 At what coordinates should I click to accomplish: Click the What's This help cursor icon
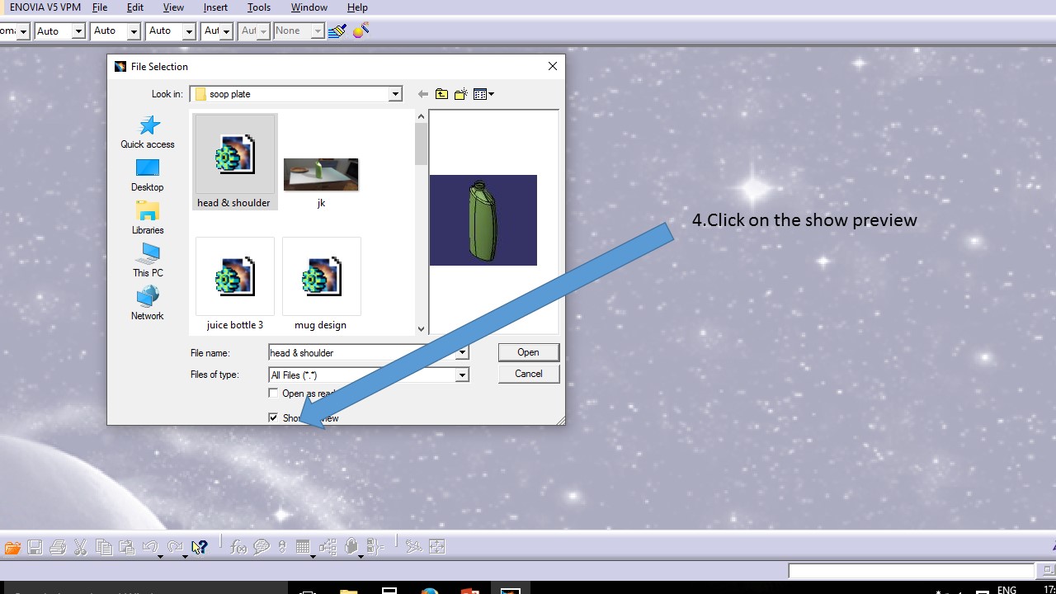tap(200, 547)
